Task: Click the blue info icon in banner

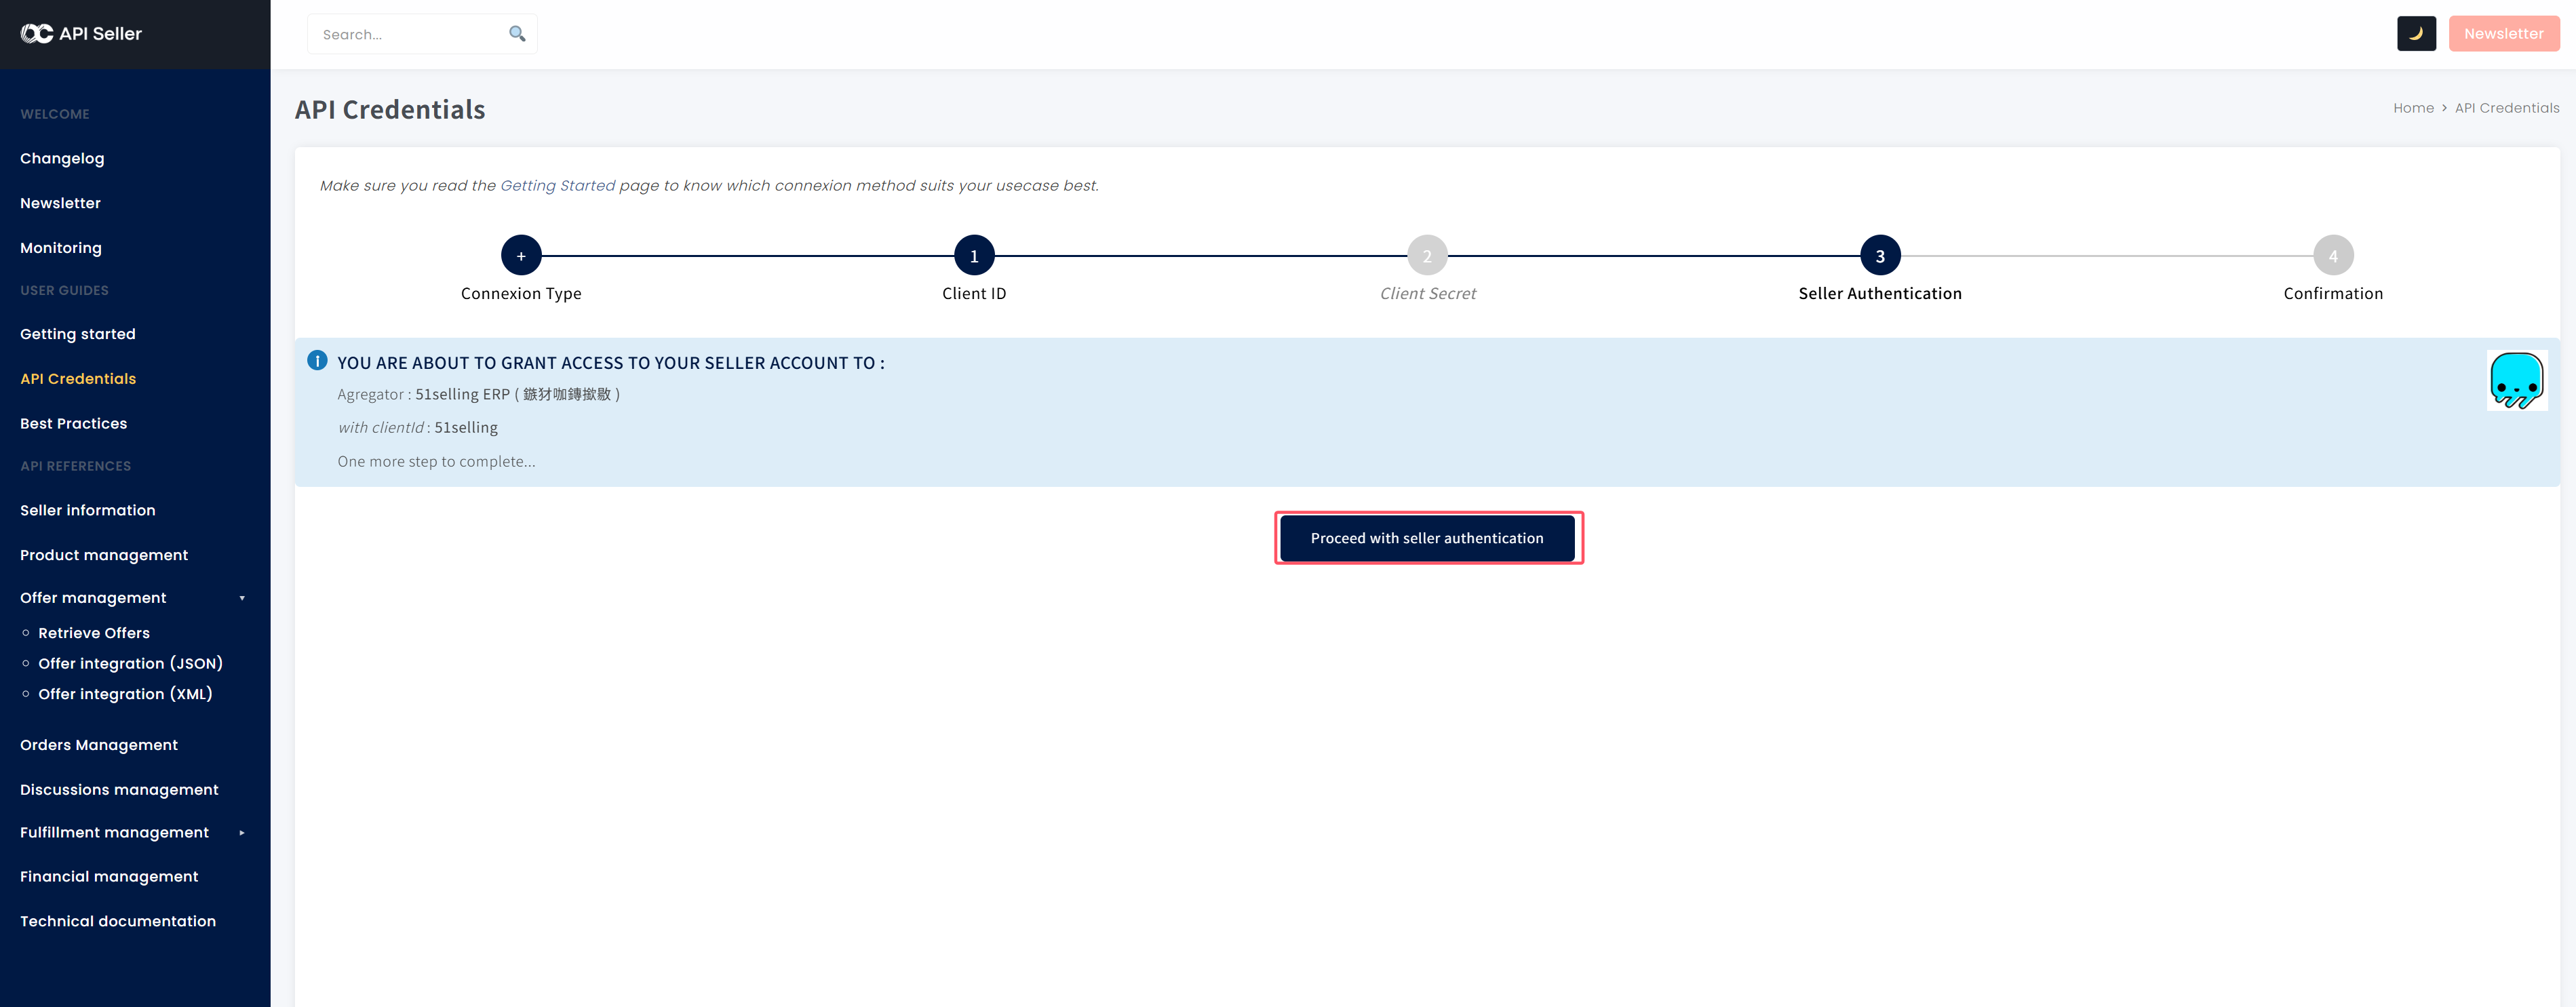Action: pyautogui.click(x=317, y=361)
